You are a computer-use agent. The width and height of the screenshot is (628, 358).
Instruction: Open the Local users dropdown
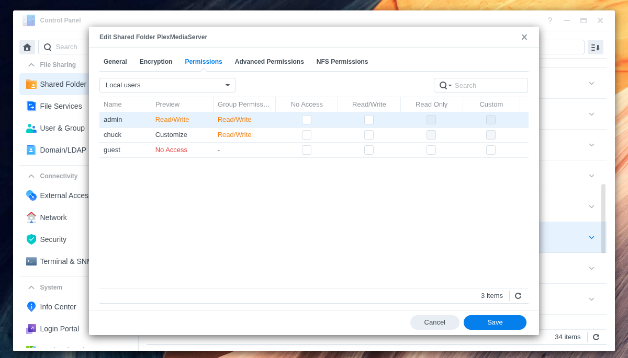point(167,85)
